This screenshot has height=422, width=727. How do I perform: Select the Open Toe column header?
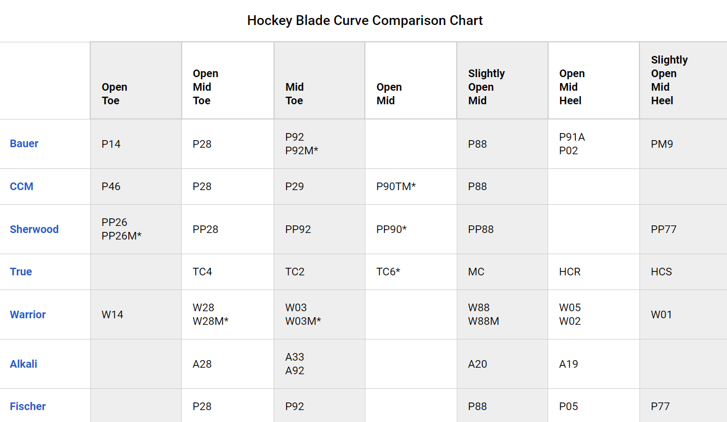(114, 94)
